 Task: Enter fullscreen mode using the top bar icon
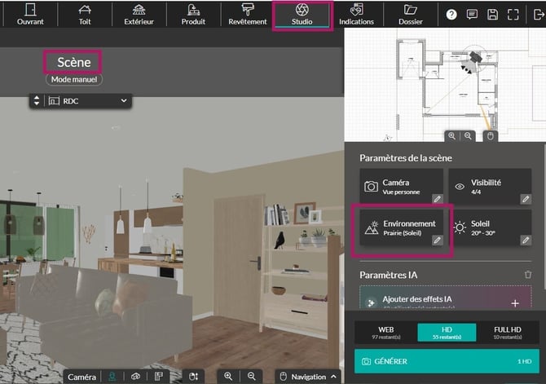[513, 14]
